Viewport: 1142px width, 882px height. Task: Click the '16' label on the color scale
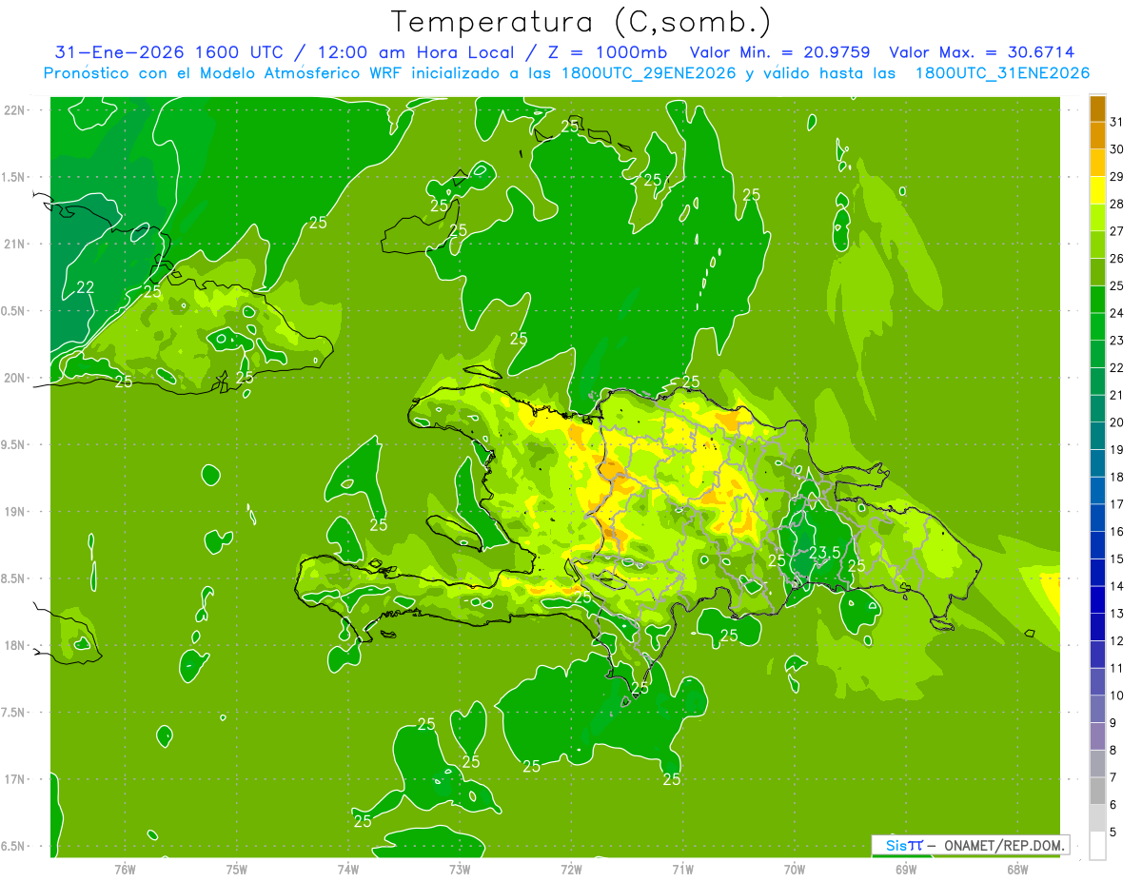pyautogui.click(x=1116, y=532)
